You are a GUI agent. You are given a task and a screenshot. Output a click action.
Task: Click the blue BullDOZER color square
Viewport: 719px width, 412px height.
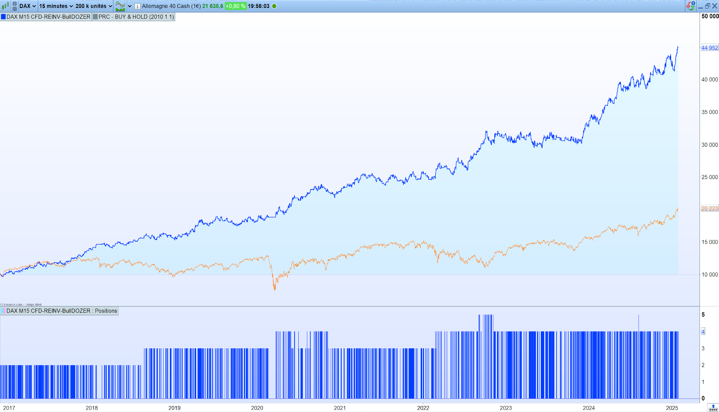coord(3,17)
